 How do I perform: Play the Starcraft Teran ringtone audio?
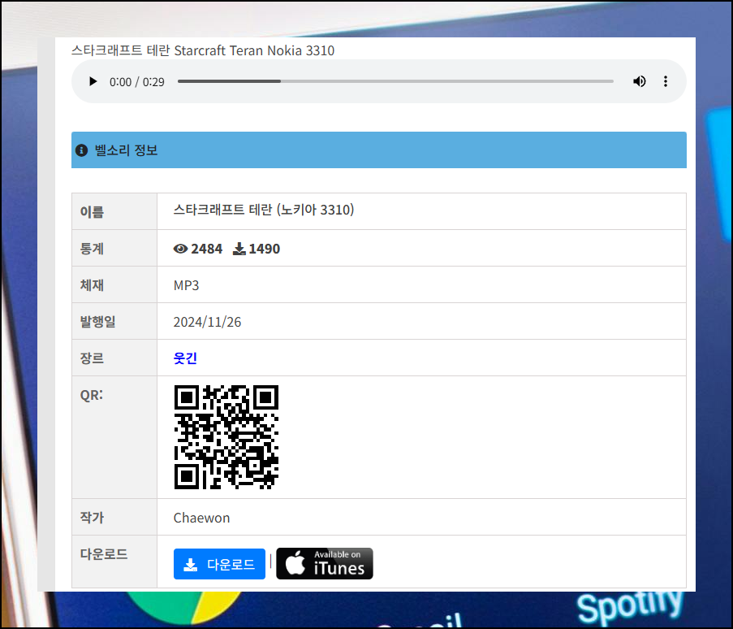tap(93, 81)
